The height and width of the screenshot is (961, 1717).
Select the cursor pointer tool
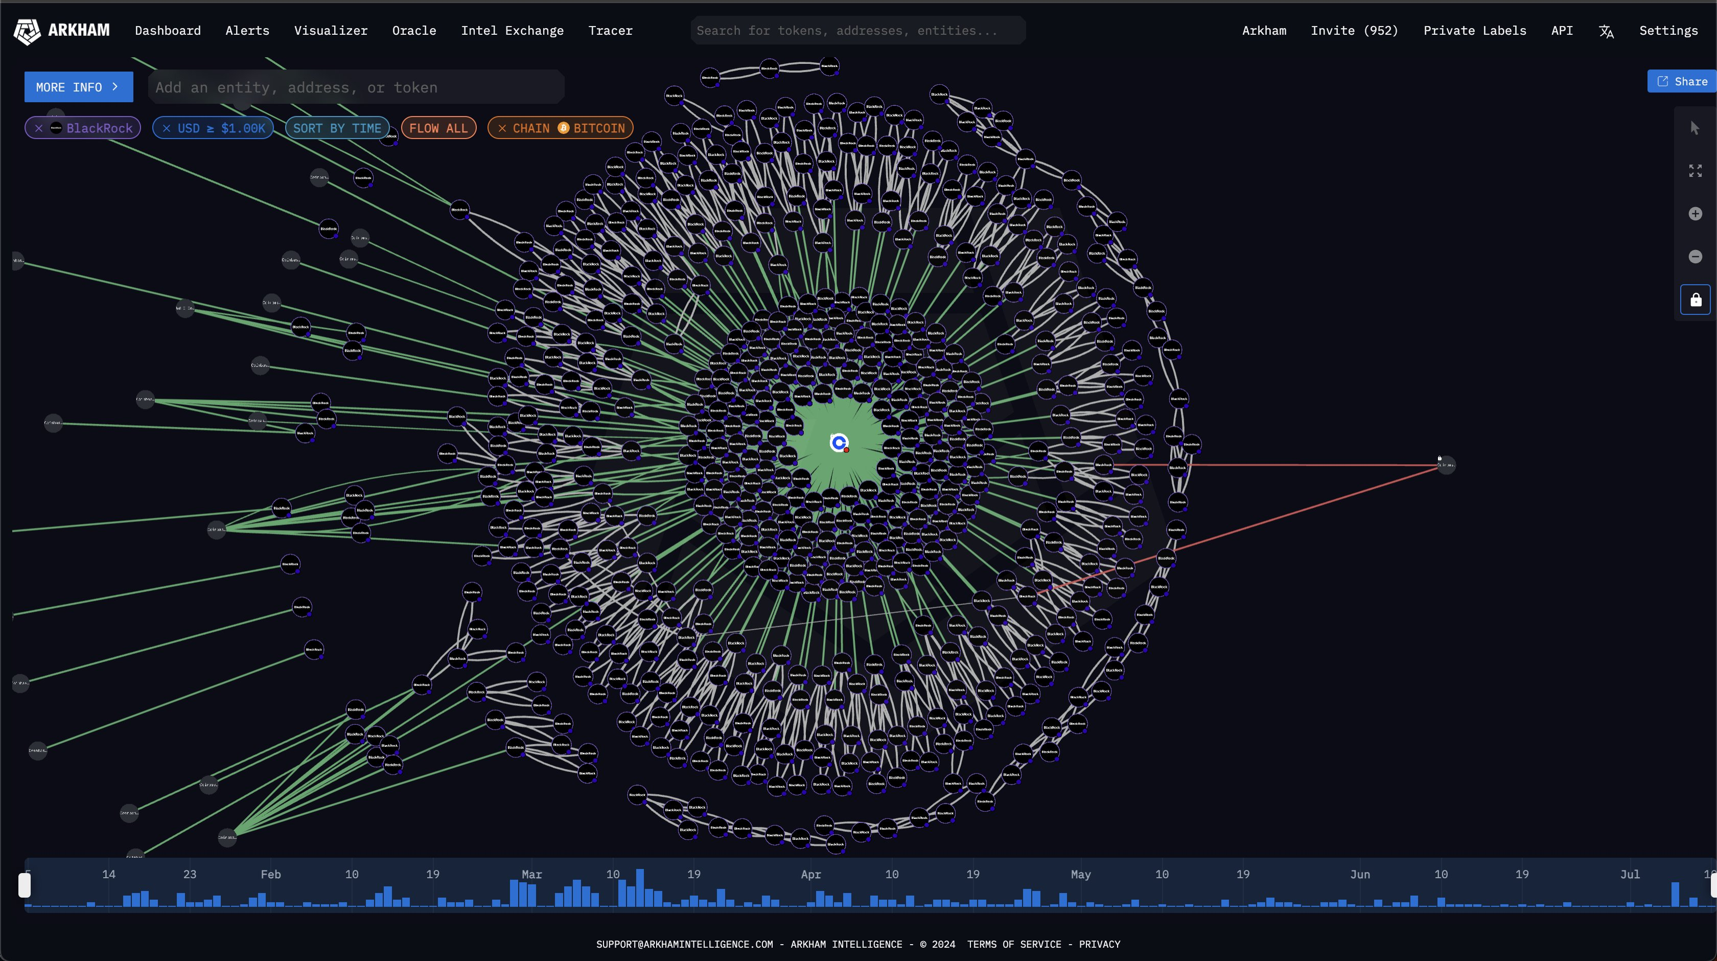coord(1695,128)
